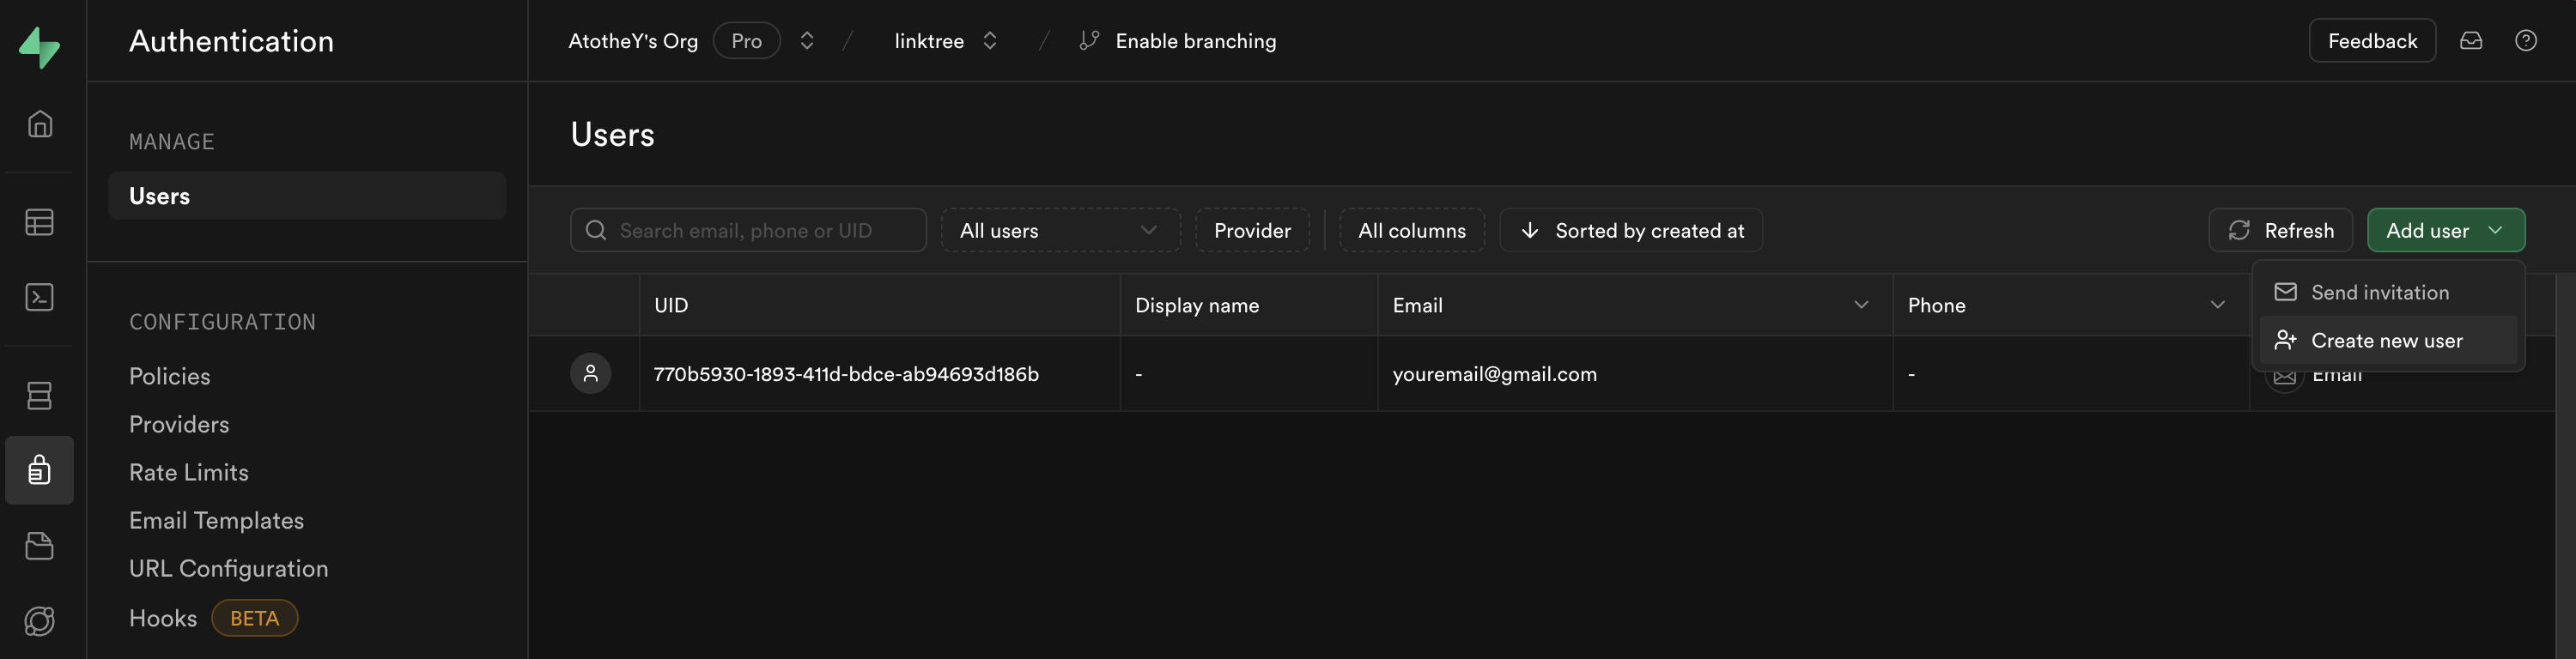Choose Send invitation from the menu
The image size is (2576, 659).
[x=2379, y=293]
